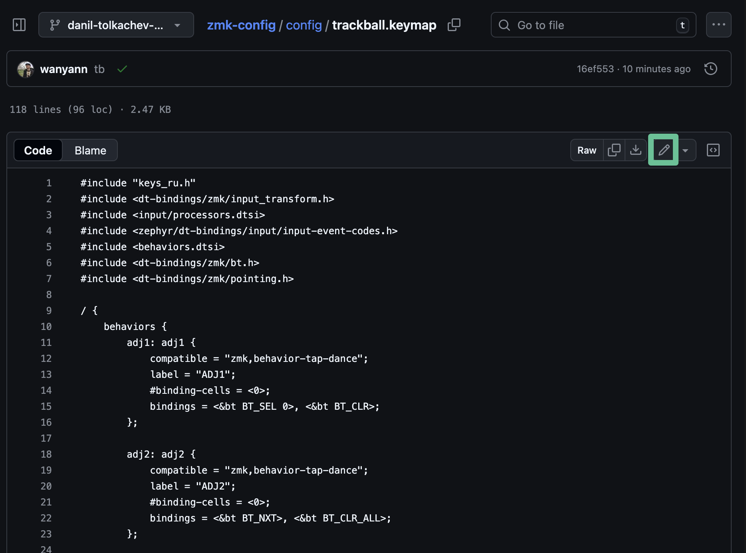Open file commit history clock icon
746x553 pixels.
(710, 69)
